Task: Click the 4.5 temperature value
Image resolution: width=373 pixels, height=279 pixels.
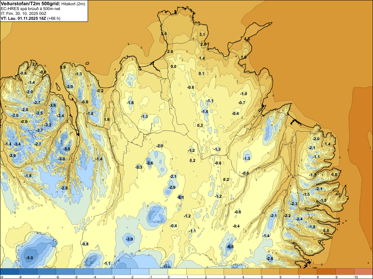Action: click(x=247, y=39)
